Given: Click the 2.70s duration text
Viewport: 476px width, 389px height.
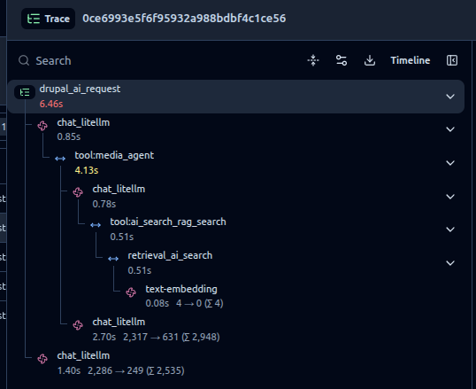Looking at the screenshot, I should 104,337.
